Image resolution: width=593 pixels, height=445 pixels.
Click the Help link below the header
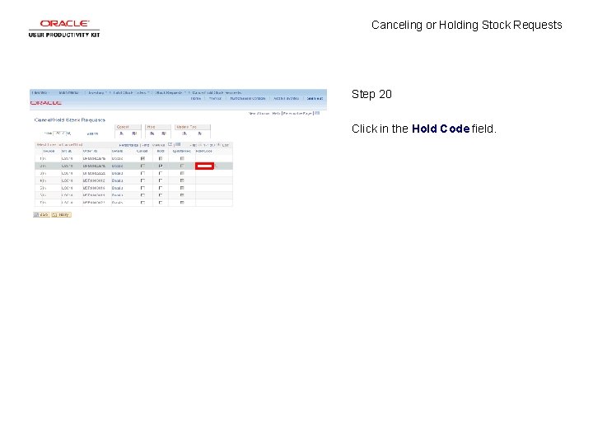(276, 113)
